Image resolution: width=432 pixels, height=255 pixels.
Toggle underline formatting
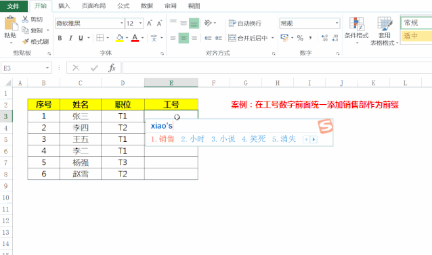tap(81, 38)
